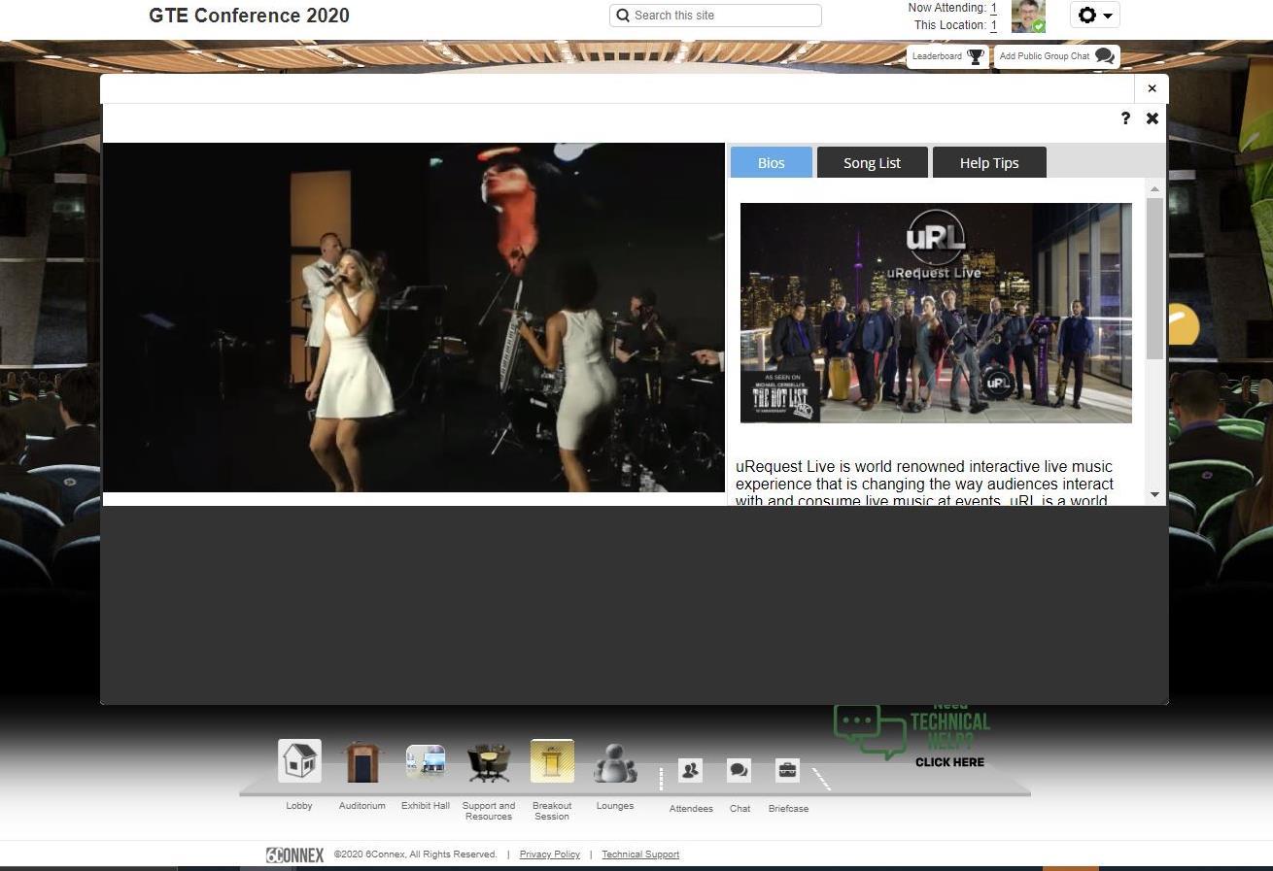Screen dimensions: 1273x871
Task: Open the Auditorium door icon
Action: pos(362,761)
